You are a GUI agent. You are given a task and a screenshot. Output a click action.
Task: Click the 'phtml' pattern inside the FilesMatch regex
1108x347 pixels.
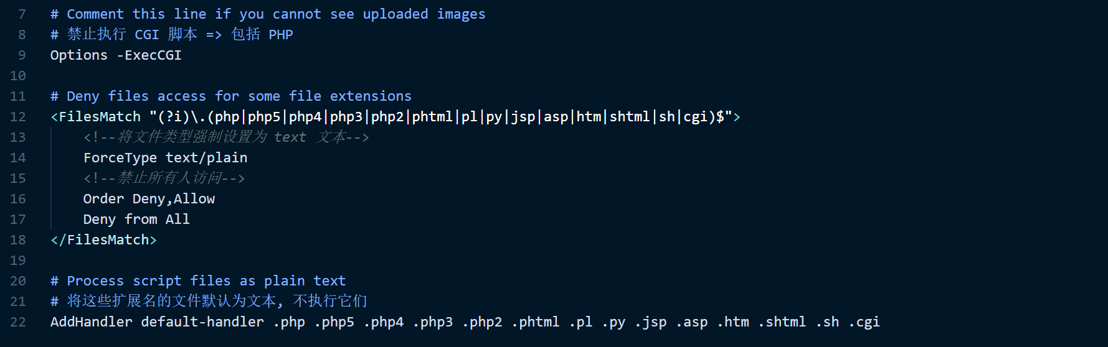point(432,117)
